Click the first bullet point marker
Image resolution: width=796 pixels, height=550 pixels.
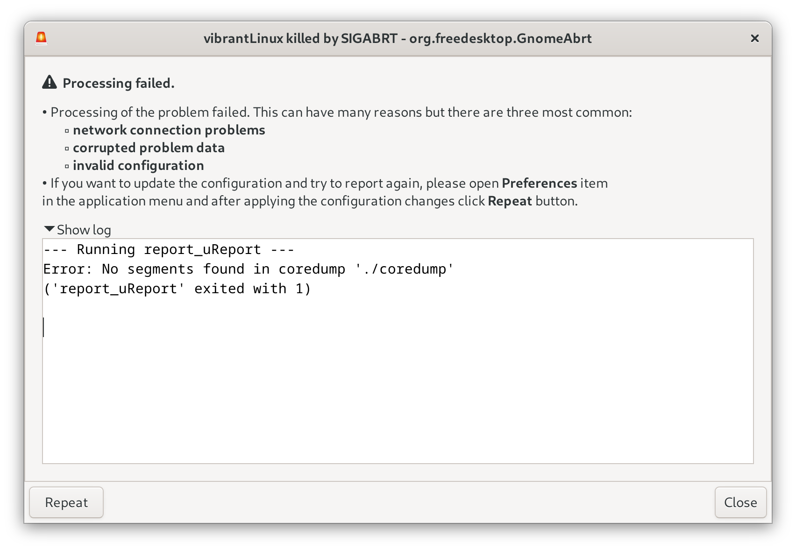pyautogui.click(x=44, y=112)
